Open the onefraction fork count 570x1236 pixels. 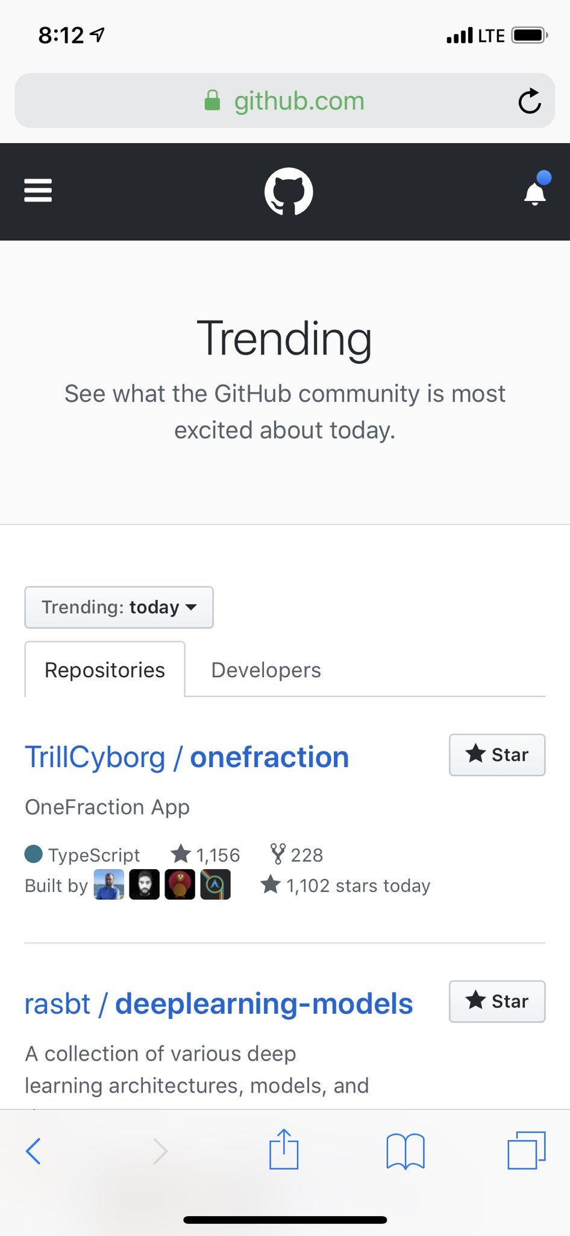click(297, 855)
